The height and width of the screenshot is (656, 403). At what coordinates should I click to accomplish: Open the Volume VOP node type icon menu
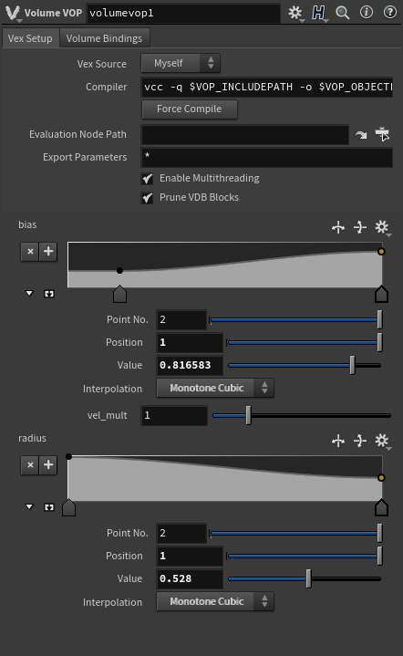tap(13, 13)
